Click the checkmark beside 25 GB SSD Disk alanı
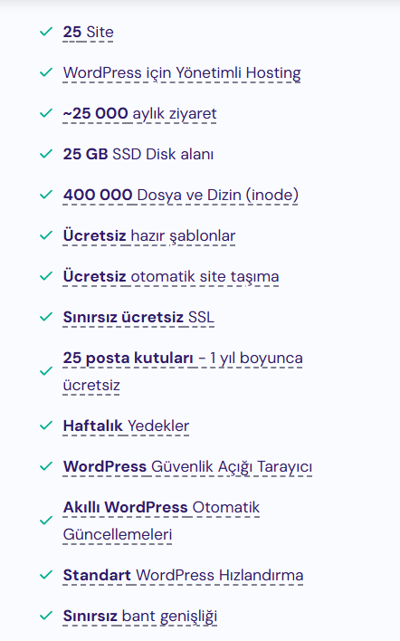The width and height of the screenshot is (400, 641). coord(46,154)
